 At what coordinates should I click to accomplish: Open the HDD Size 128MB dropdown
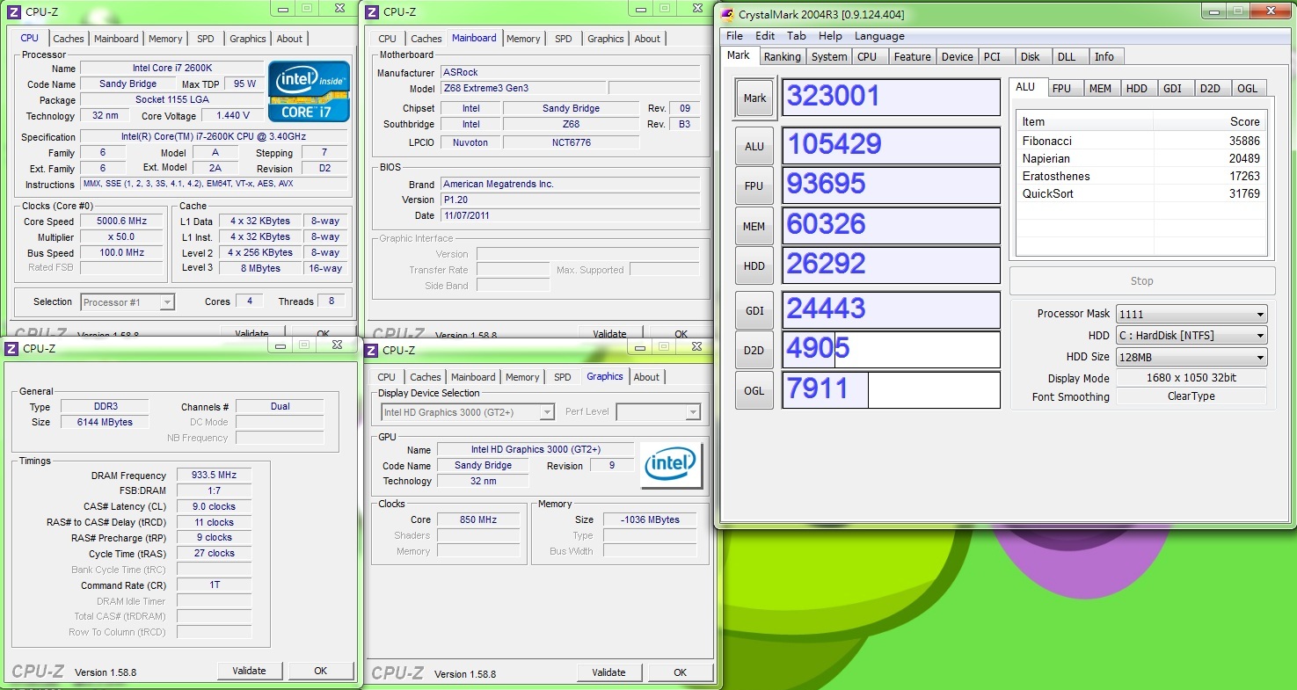(1191, 357)
